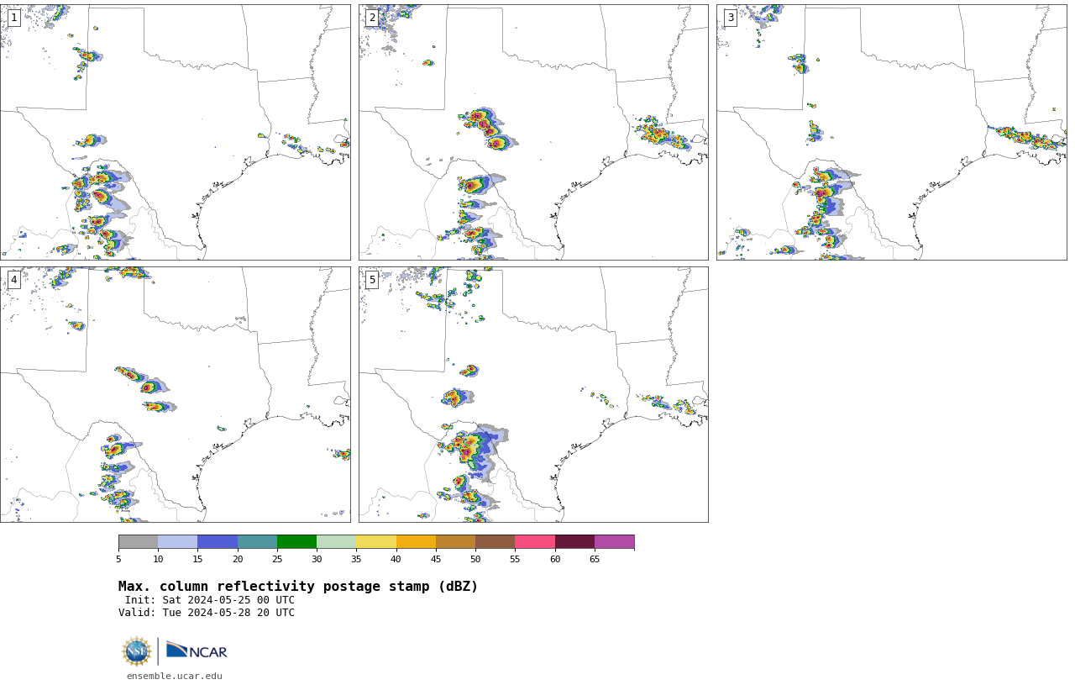Select the dark brown 50-55 dBZ swatch
This screenshot has height=685, width=1075.
point(495,541)
